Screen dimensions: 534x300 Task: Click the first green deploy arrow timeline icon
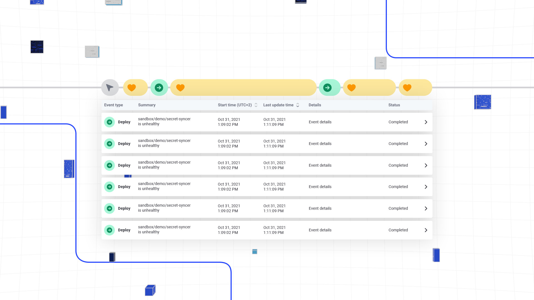point(159,88)
